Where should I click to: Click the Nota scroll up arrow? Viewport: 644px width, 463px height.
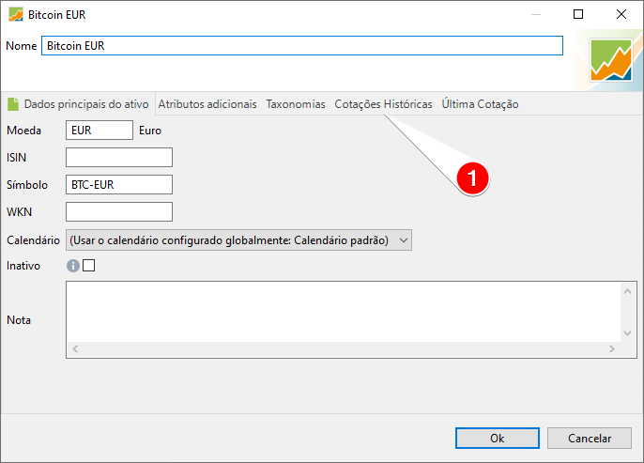point(627,291)
